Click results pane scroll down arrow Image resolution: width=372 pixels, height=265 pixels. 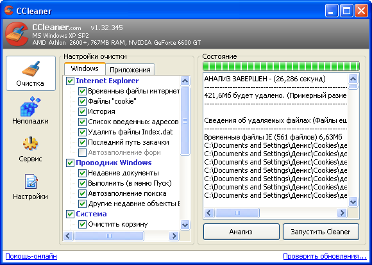click(353, 202)
